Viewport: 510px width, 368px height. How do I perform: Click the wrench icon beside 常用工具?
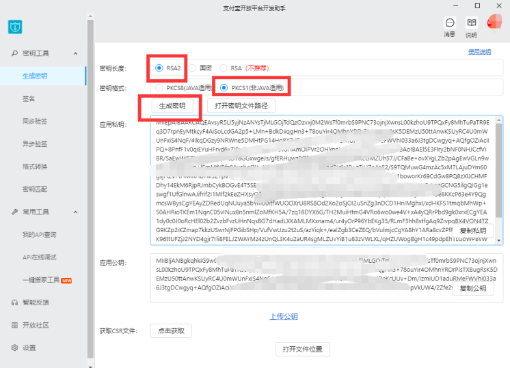14,212
